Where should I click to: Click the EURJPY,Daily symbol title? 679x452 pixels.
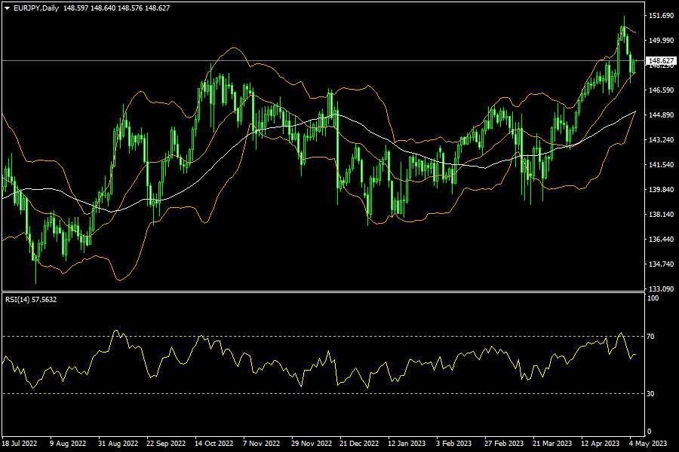point(36,8)
